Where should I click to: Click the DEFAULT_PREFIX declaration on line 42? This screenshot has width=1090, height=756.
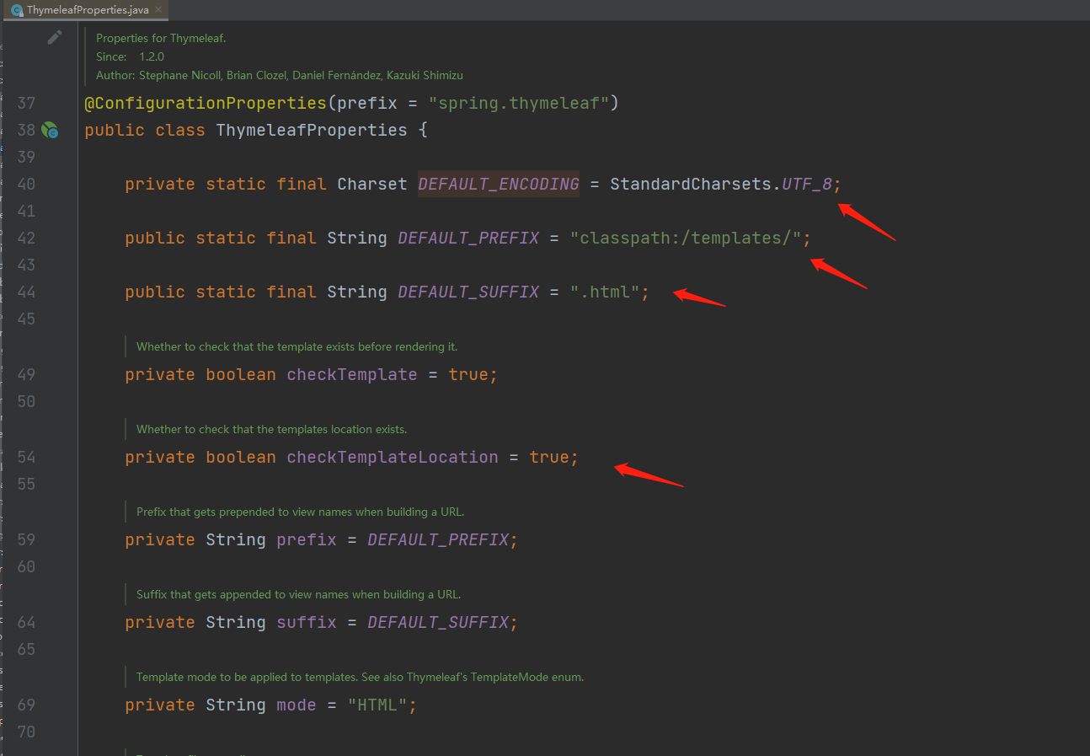(x=468, y=238)
